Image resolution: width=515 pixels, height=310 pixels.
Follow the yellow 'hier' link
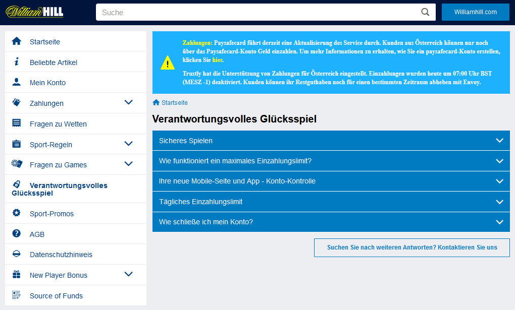(x=218, y=60)
